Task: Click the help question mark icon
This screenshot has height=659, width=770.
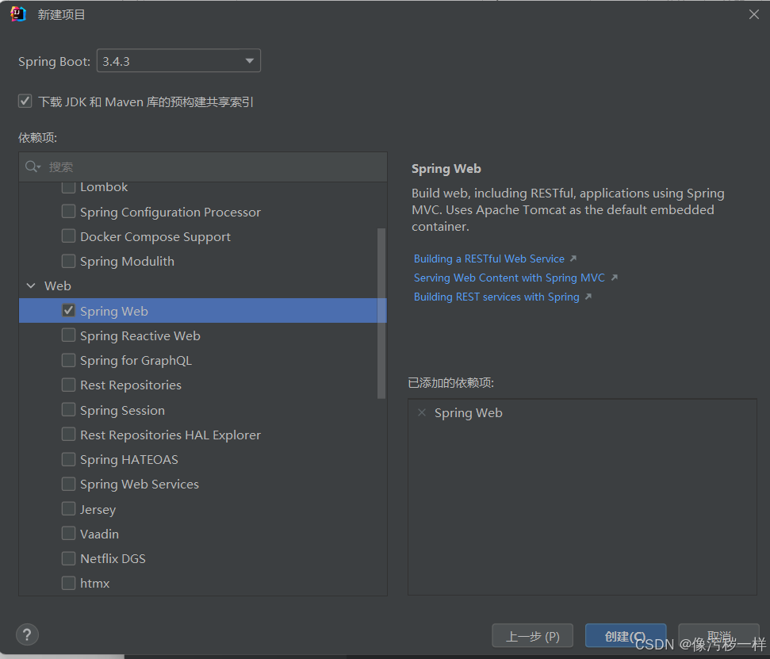Action: [x=27, y=634]
